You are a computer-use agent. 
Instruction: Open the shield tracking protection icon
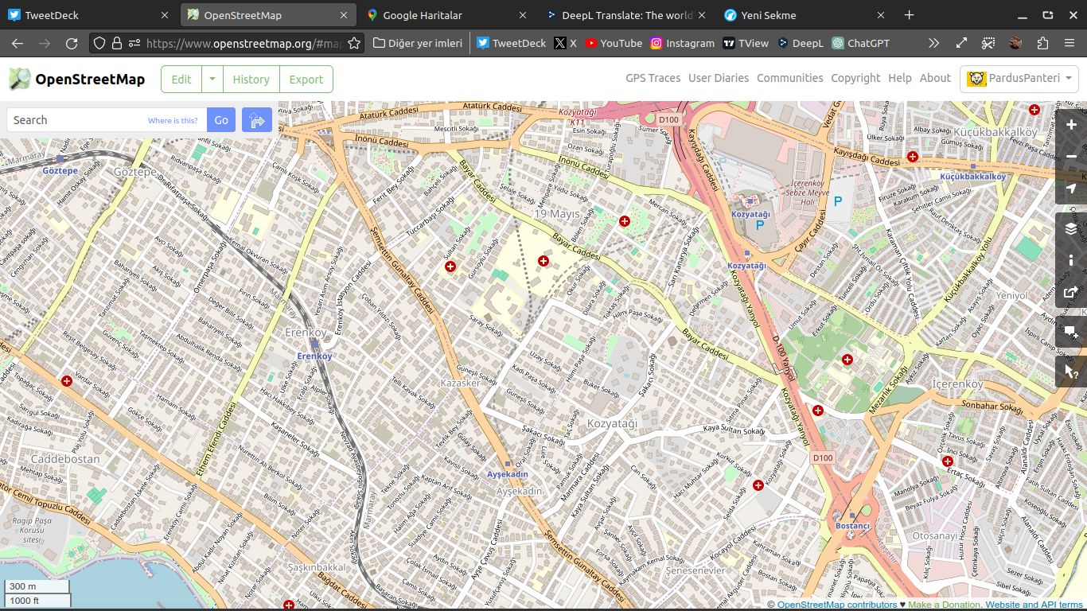pyautogui.click(x=99, y=43)
